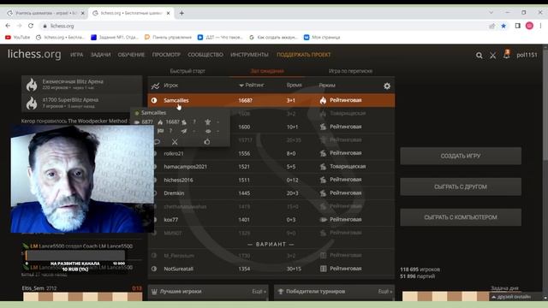Image resolution: width=548 pixels, height=308 pixels.
Task: Open the Моя страница VK bookmark
Action: point(322,37)
